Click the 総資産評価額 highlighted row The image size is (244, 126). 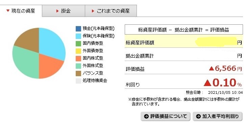click(x=184, y=42)
